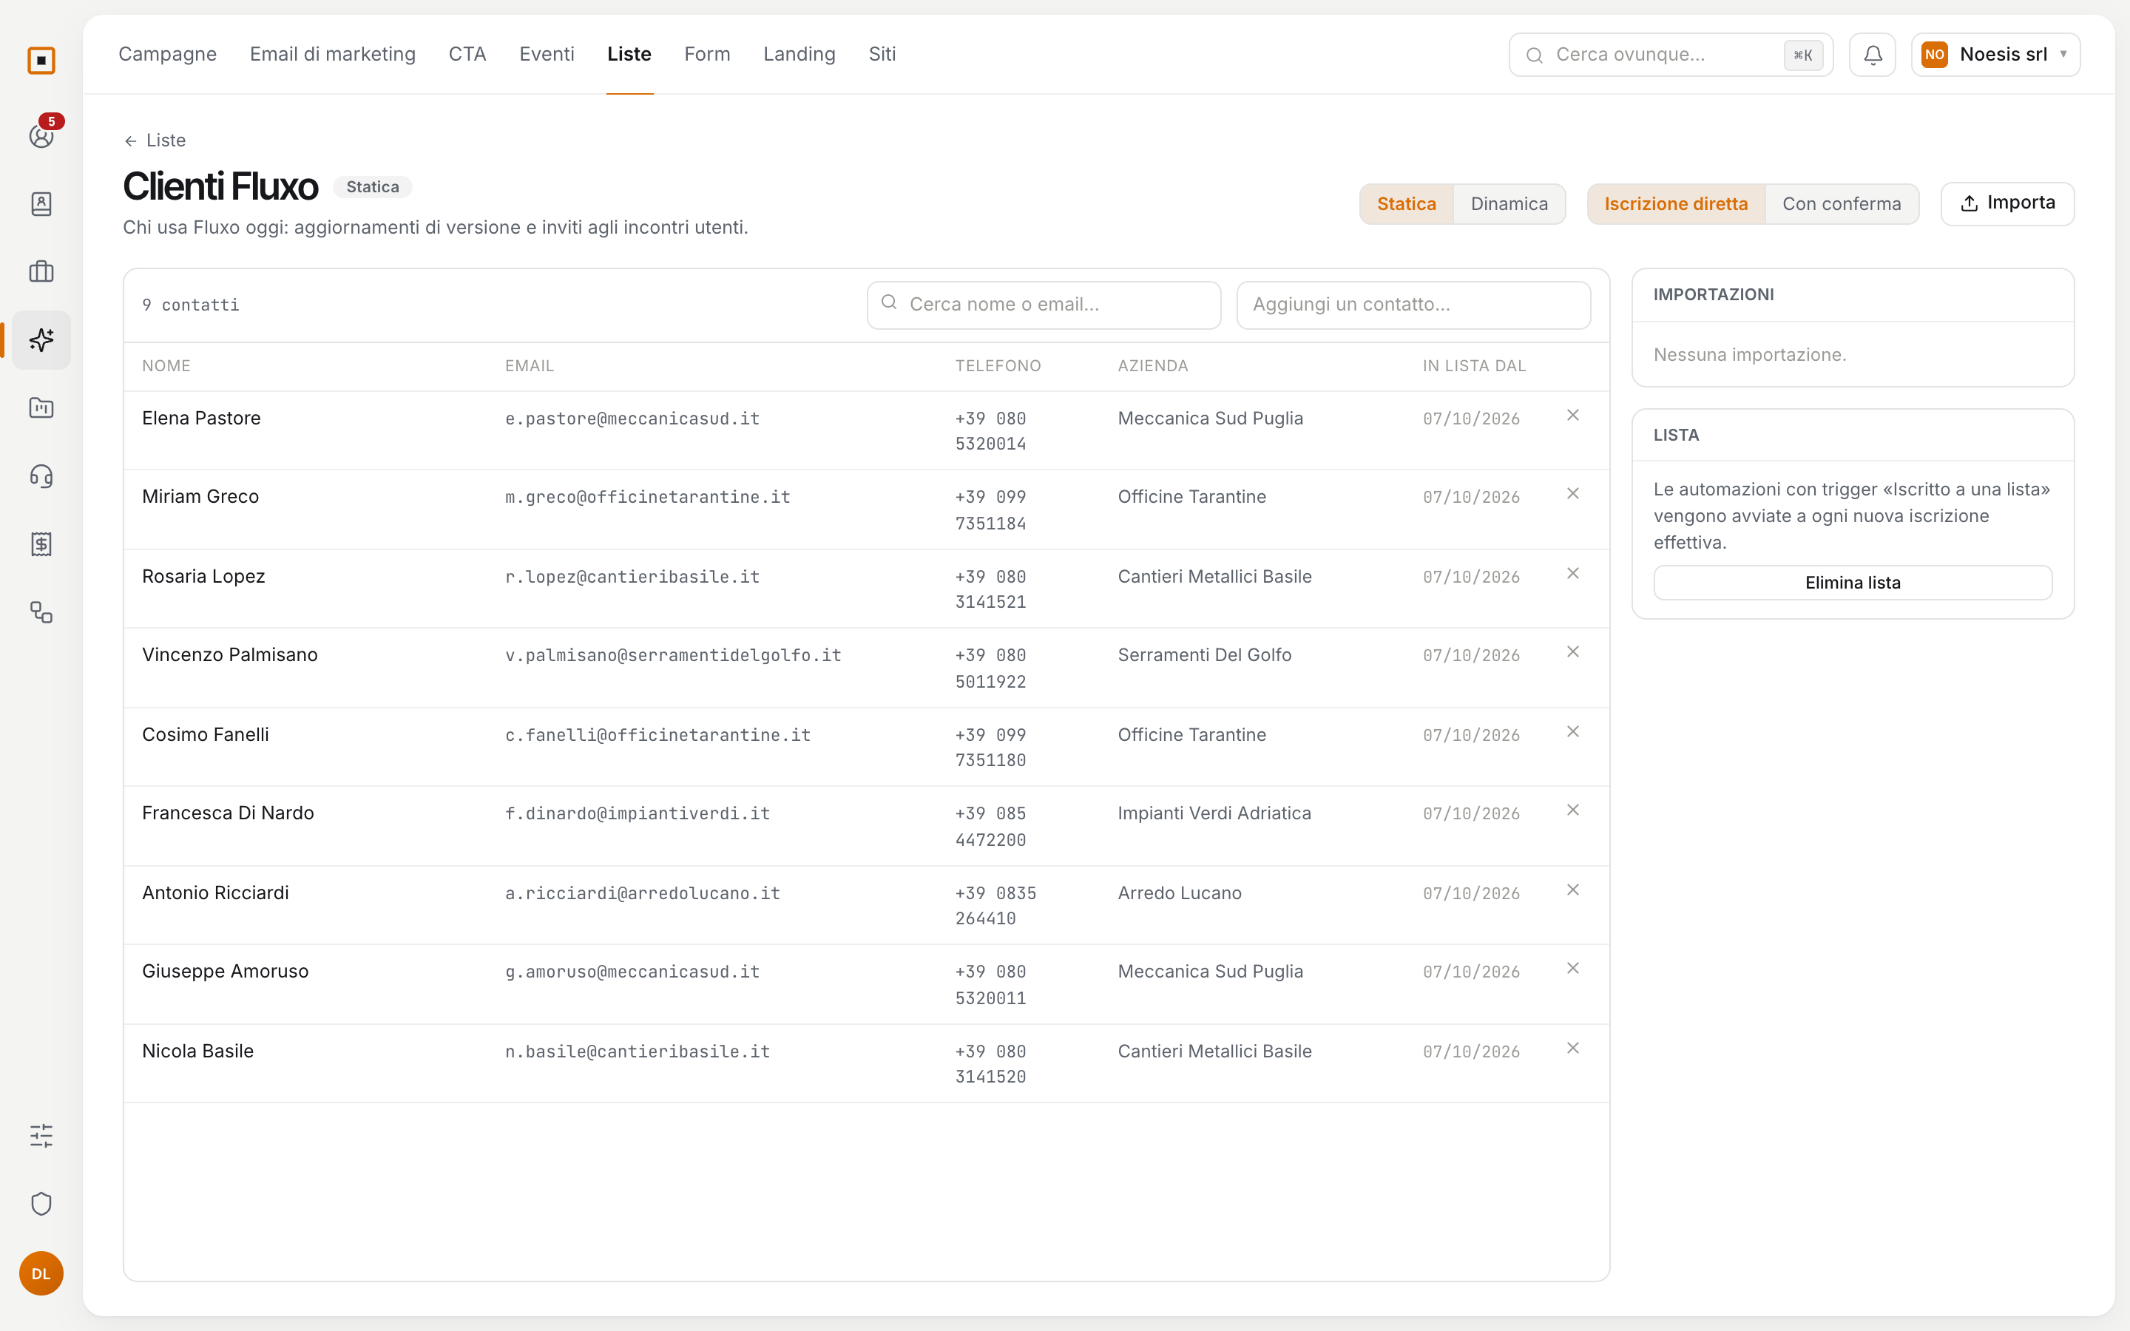Remove Miriam Greco from the list
Viewport: 2130px width, 1331px height.
coord(1573,494)
